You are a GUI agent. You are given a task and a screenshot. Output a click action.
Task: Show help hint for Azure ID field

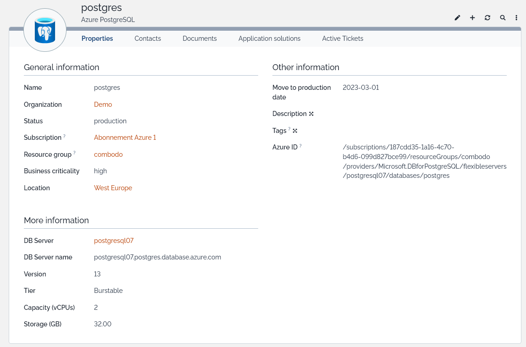(300, 146)
